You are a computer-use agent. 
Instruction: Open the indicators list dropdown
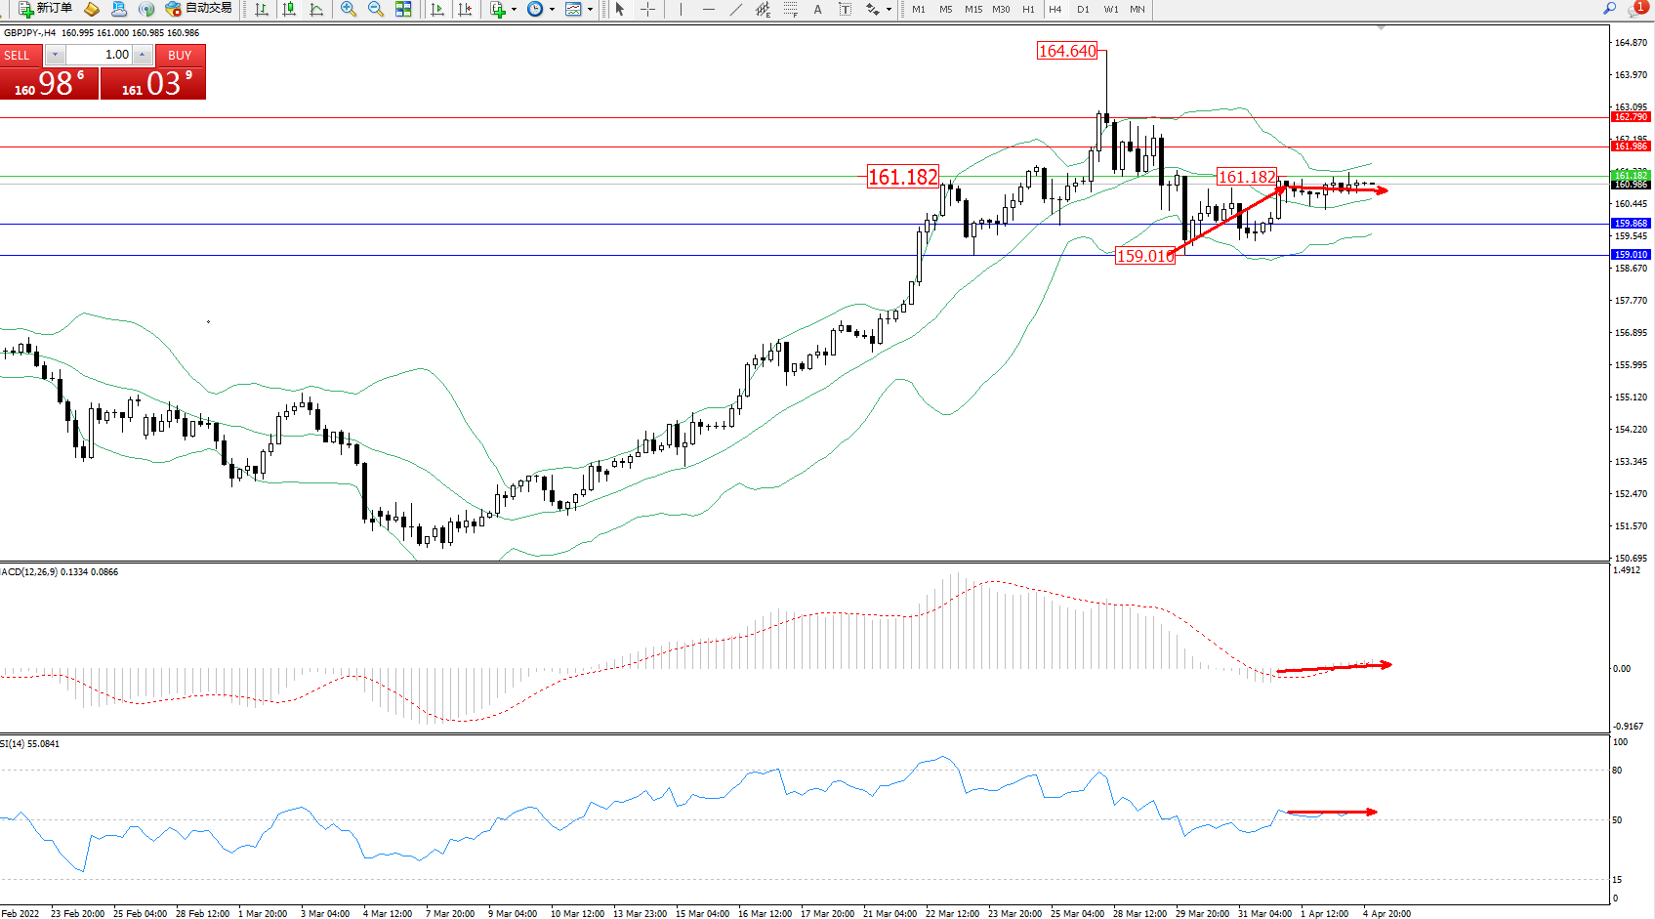pos(514,9)
